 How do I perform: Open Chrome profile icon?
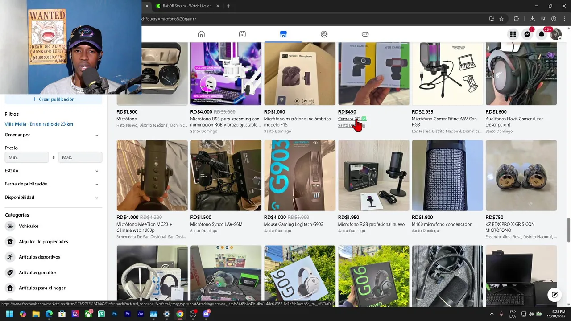pos(554,19)
